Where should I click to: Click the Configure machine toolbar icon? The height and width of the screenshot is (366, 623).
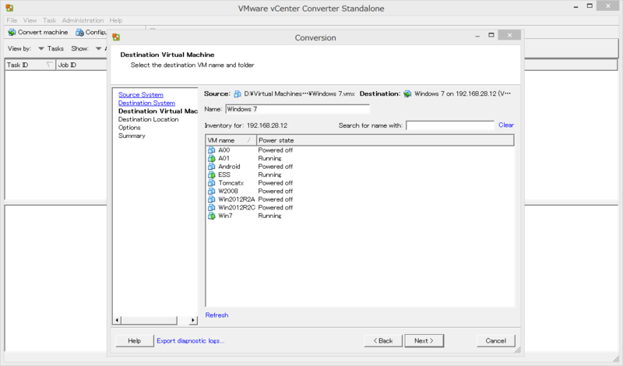coord(80,32)
